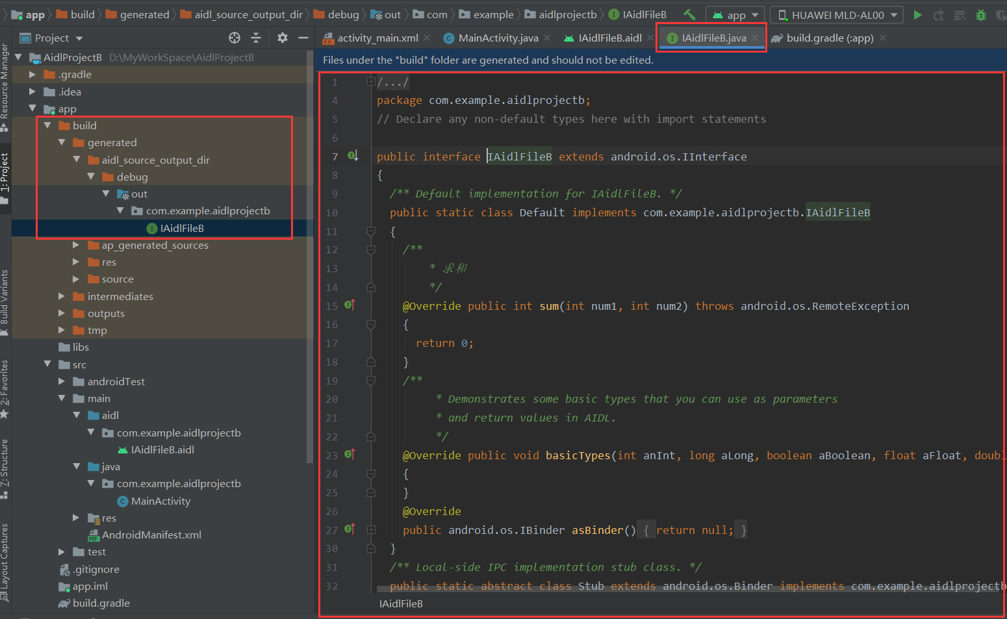Collapse the AidlProjectB root node
The height and width of the screenshot is (619, 1007).
coord(19,57)
